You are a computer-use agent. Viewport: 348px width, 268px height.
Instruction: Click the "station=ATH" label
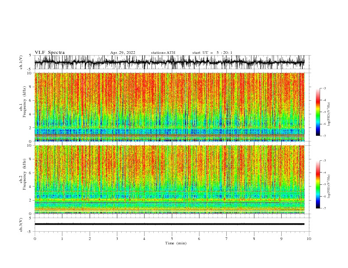[163, 53]
